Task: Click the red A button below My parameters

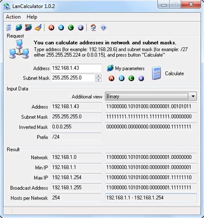Action: [111, 78]
